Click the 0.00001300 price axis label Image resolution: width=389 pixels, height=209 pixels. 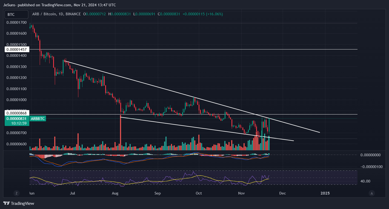[x=16, y=67]
